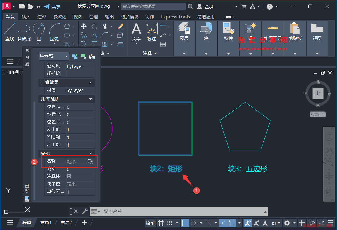Switch to the 插入 ribbon tab

(x=26, y=17)
